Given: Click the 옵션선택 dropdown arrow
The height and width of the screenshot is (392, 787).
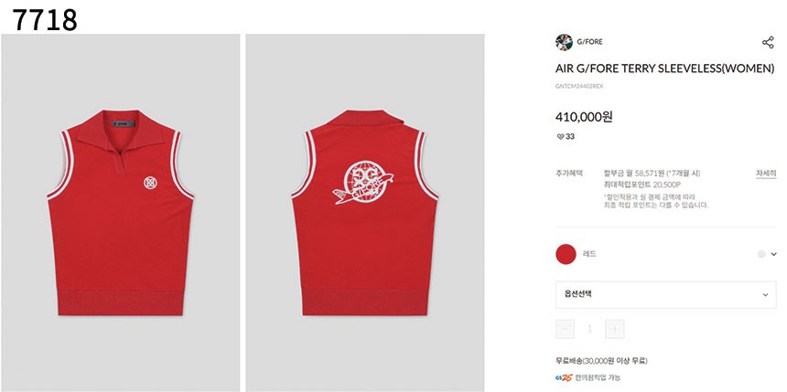Looking at the screenshot, I should pyautogui.click(x=765, y=295).
